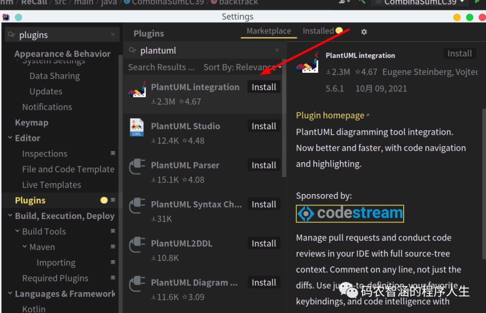Clear the plugins settings search box
Screen dimensions: 486x313
113,35
